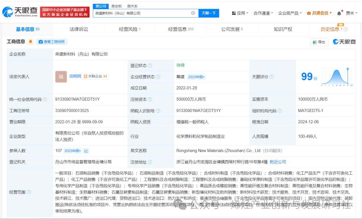The height and width of the screenshot is (219, 362).
Task: Open the 附近公司 link
Action: 278,162
